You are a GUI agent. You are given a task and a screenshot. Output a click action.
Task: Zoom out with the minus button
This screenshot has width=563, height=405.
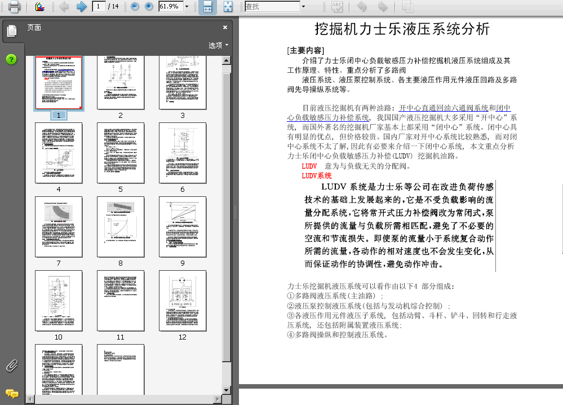click(x=135, y=6)
